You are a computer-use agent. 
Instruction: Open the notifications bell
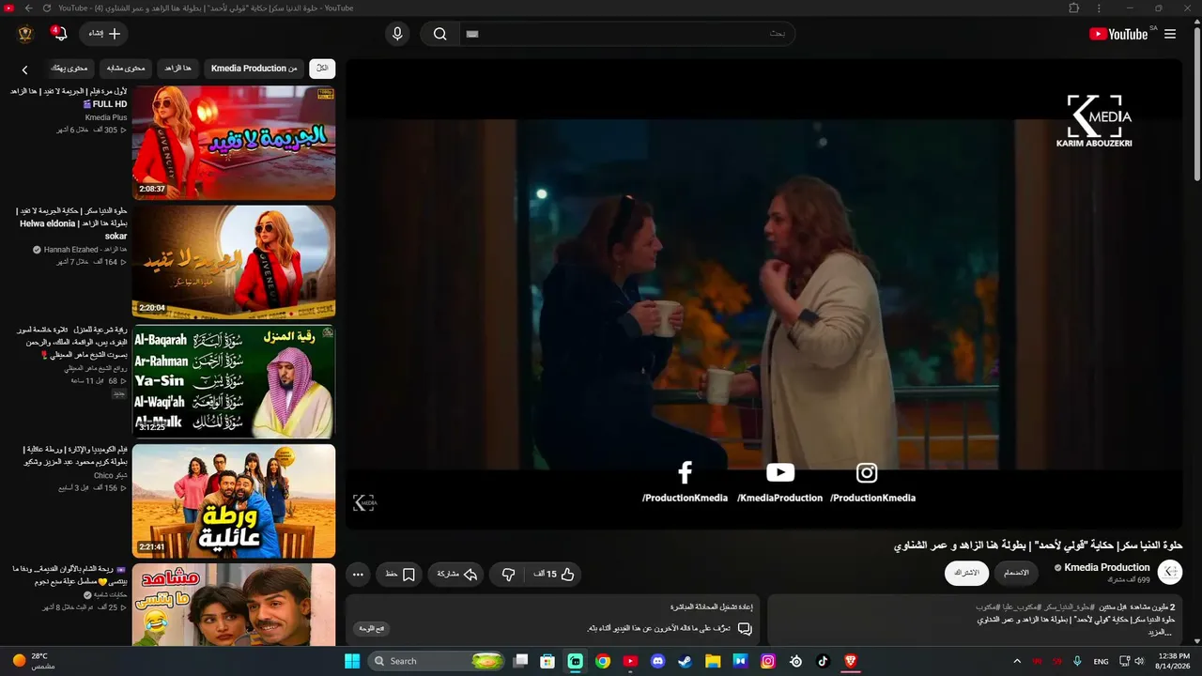coord(60,34)
